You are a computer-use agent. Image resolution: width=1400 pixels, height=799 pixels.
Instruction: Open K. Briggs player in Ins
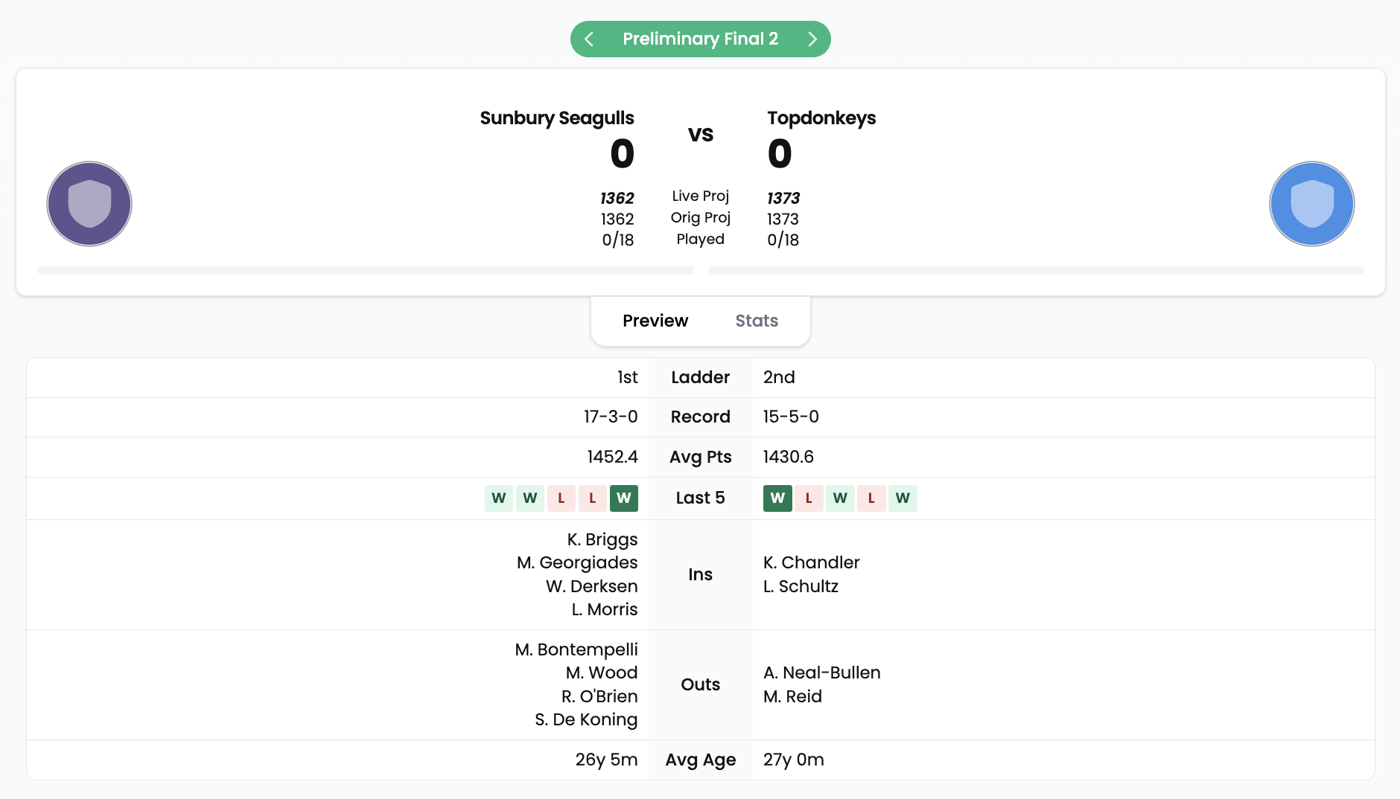602,539
